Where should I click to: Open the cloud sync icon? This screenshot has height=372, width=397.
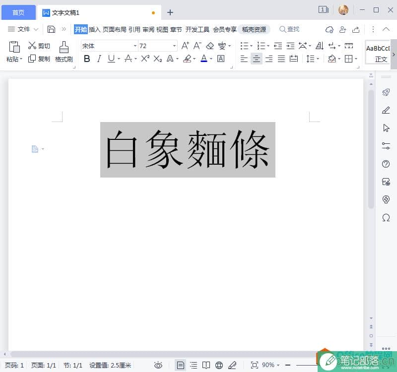(330, 30)
